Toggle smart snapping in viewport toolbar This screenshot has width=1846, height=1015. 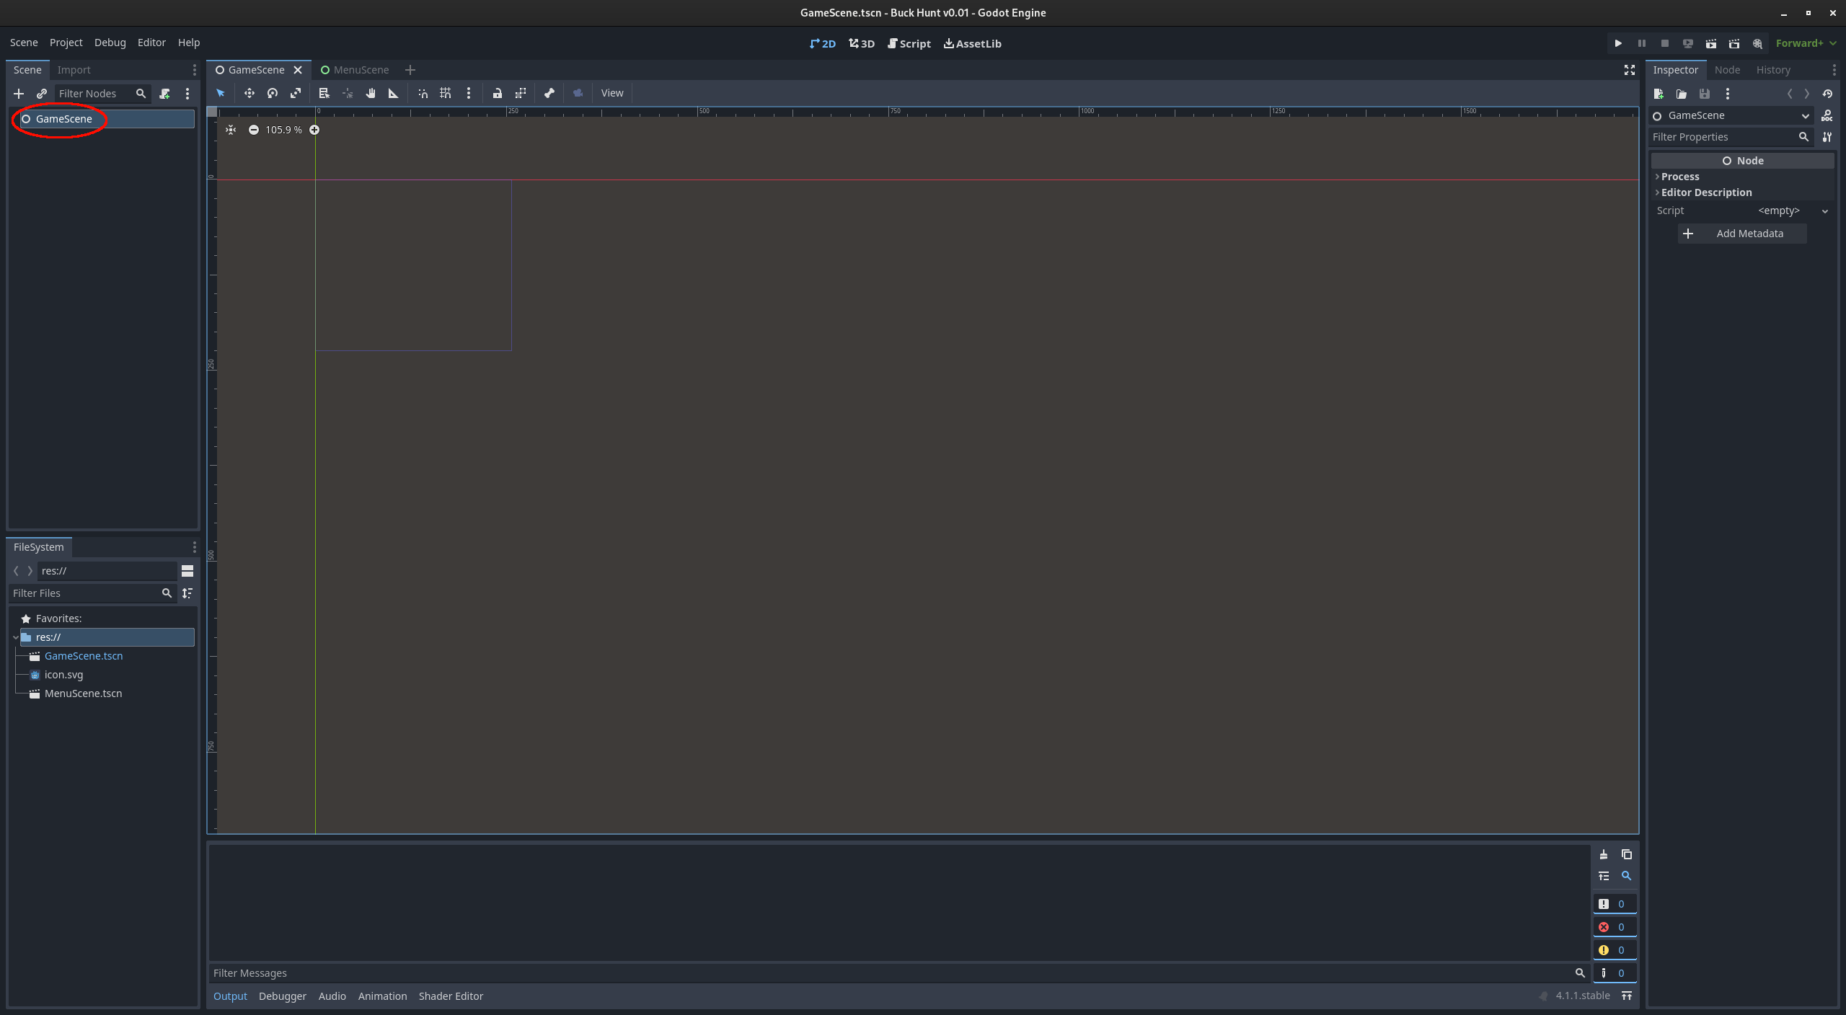click(x=423, y=93)
